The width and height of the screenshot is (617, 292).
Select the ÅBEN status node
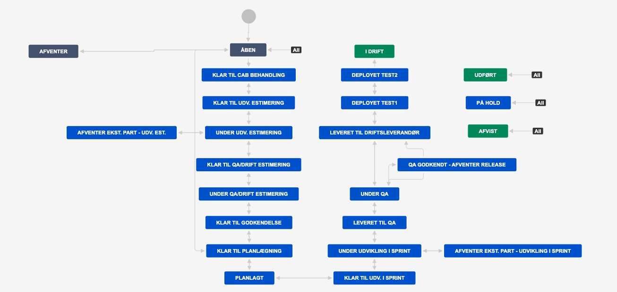click(x=248, y=50)
